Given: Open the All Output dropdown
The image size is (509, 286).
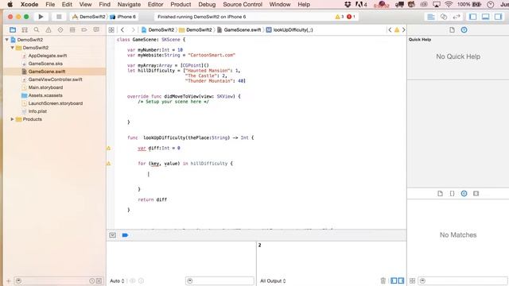Looking at the screenshot, I should (273, 280).
